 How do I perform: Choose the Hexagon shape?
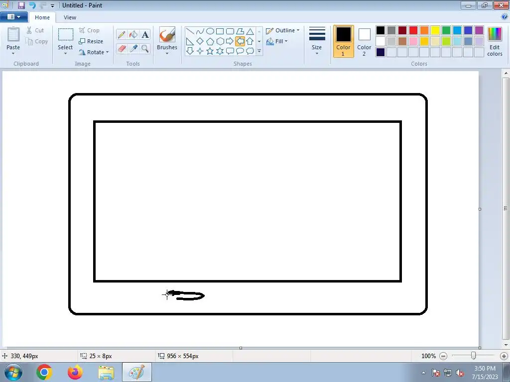tap(220, 41)
